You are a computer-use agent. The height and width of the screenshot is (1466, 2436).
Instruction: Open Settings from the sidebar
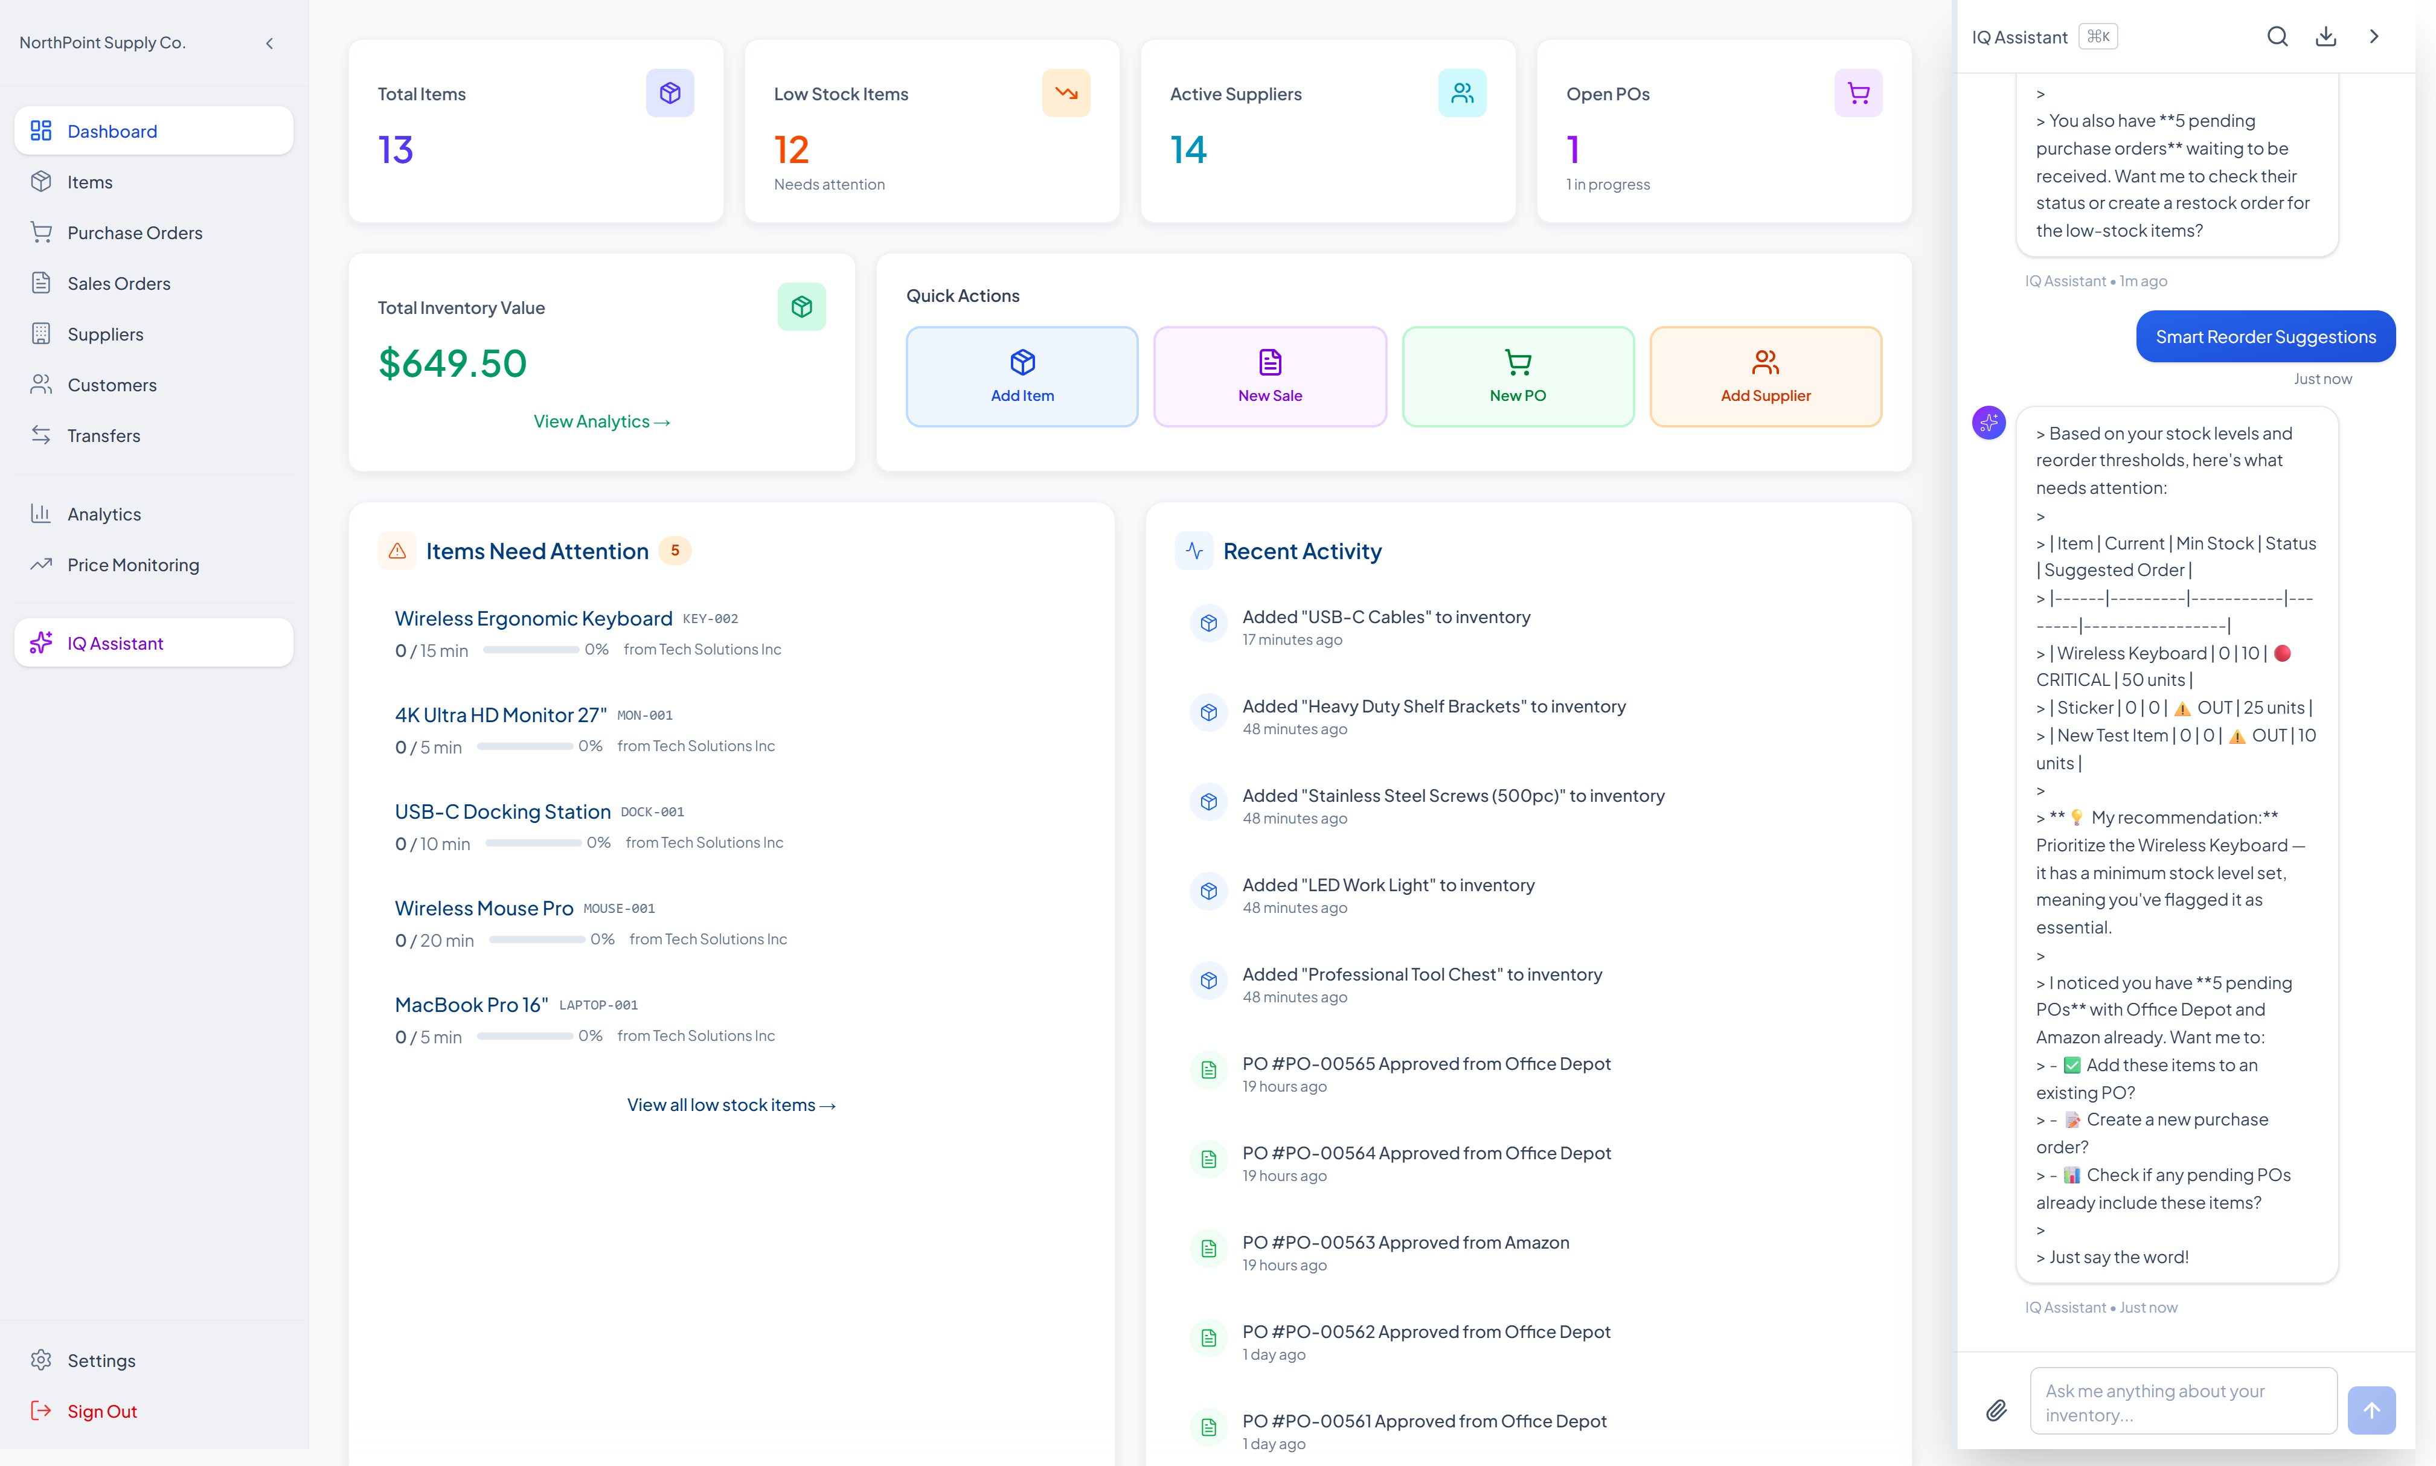click(101, 1359)
